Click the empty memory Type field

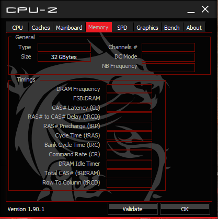[x=64, y=47]
